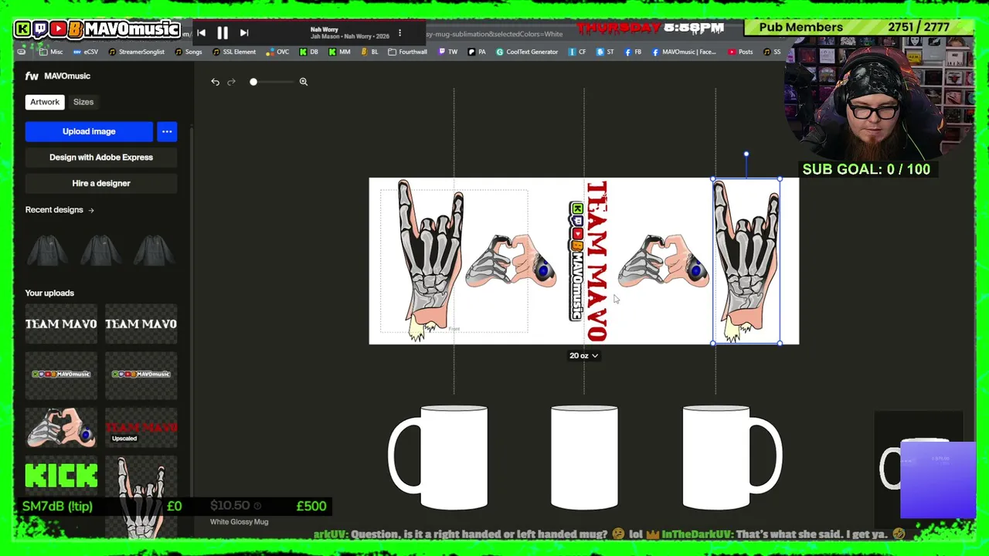Skip to the previous track in media player
989x556 pixels.
pos(201,32)
